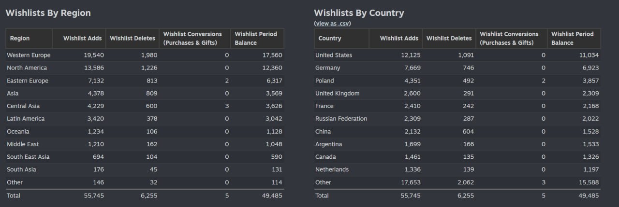This screenshot has width=619, height=207.
Task: Select the Poland country row
Action: point(457,81)
